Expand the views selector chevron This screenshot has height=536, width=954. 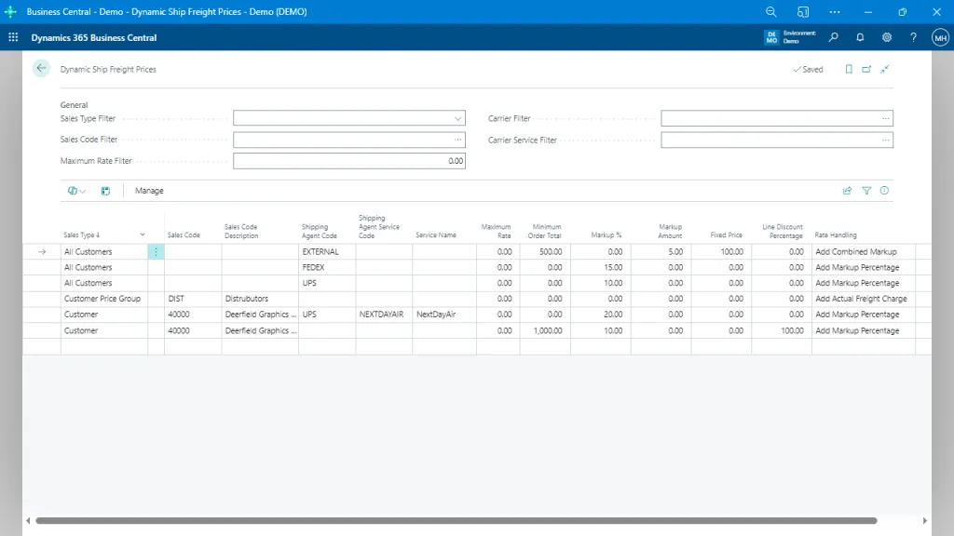(84, 190)
